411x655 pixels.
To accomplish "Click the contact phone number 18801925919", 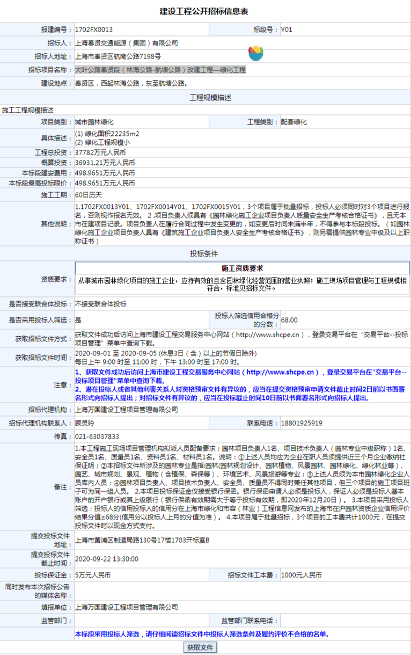I will (x=302, y=423).
